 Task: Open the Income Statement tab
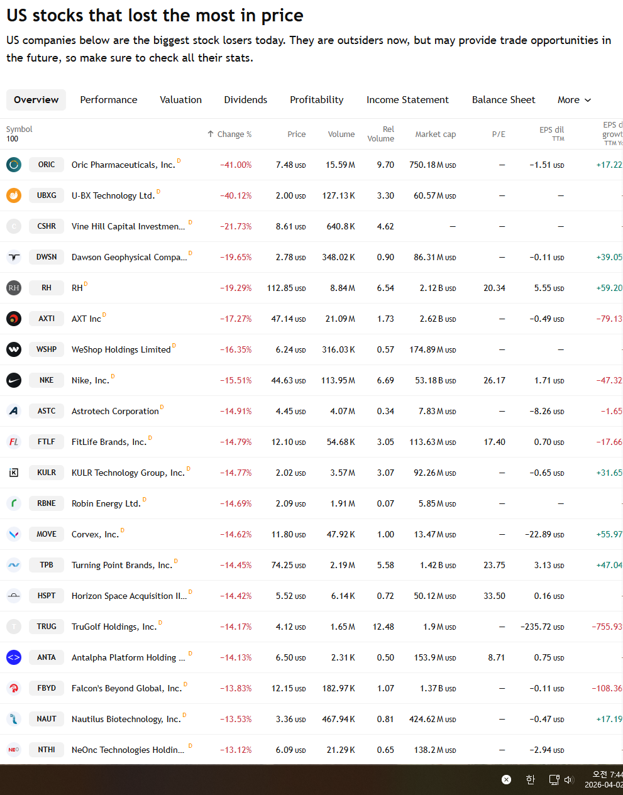[408, 100]
